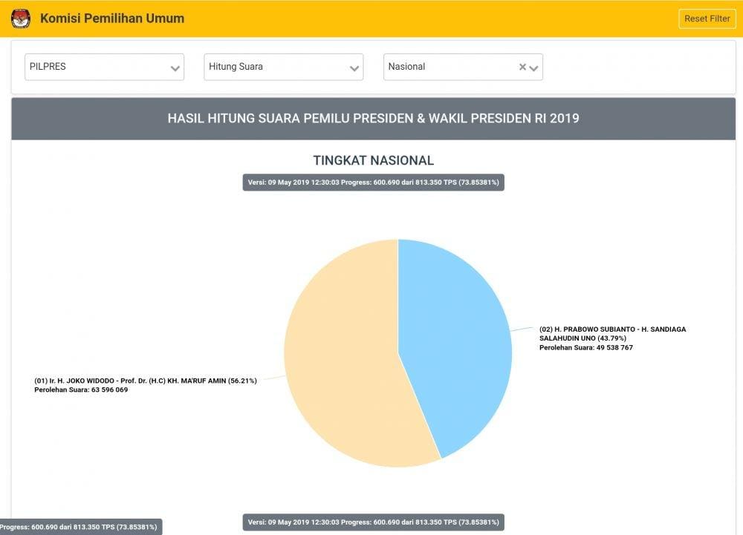
Task: Click the bottom-left corner Progress badge
Action: (x=79, y=527)
